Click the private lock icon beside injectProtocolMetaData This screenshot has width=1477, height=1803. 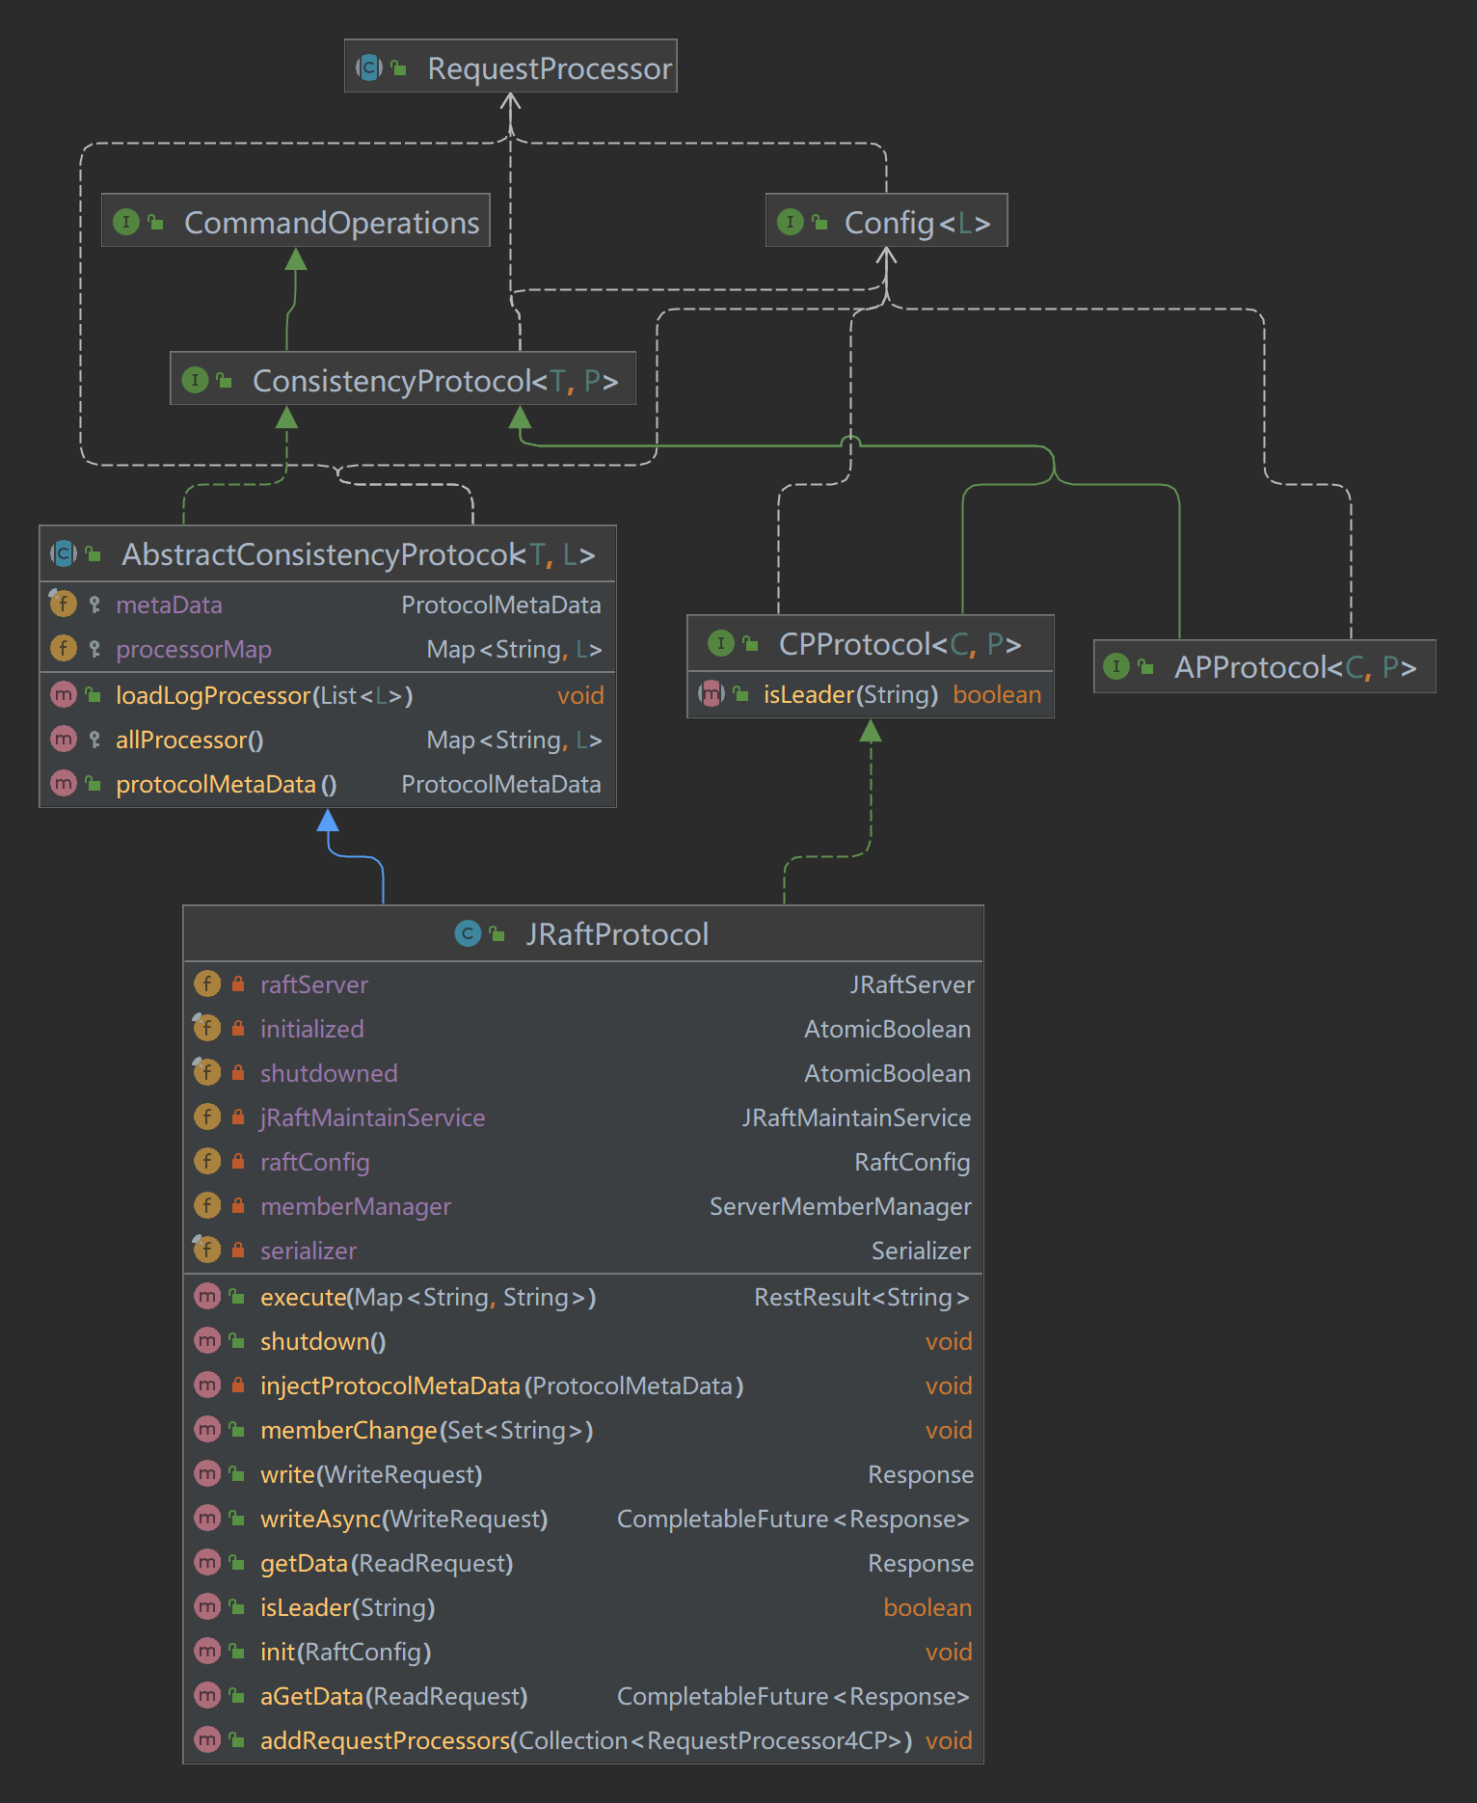pyautogui.click(x=238, y=1385)
